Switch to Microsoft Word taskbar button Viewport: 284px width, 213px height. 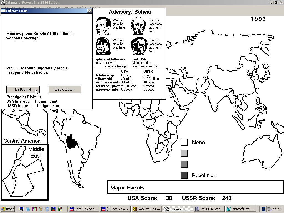click(x=241, y=209)
